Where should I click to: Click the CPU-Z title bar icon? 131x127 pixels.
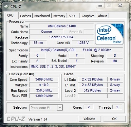(x=7, y=7)
